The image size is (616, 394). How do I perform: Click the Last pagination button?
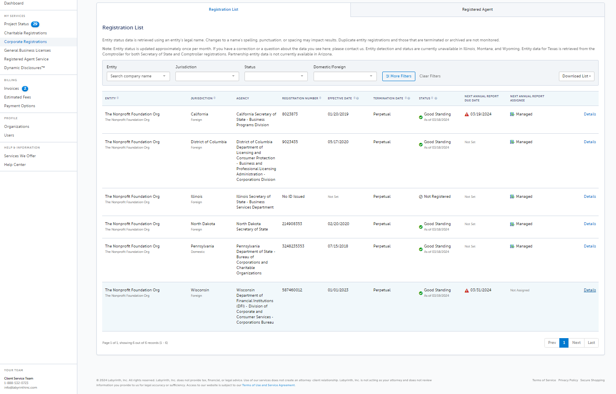tap(592, 343)
